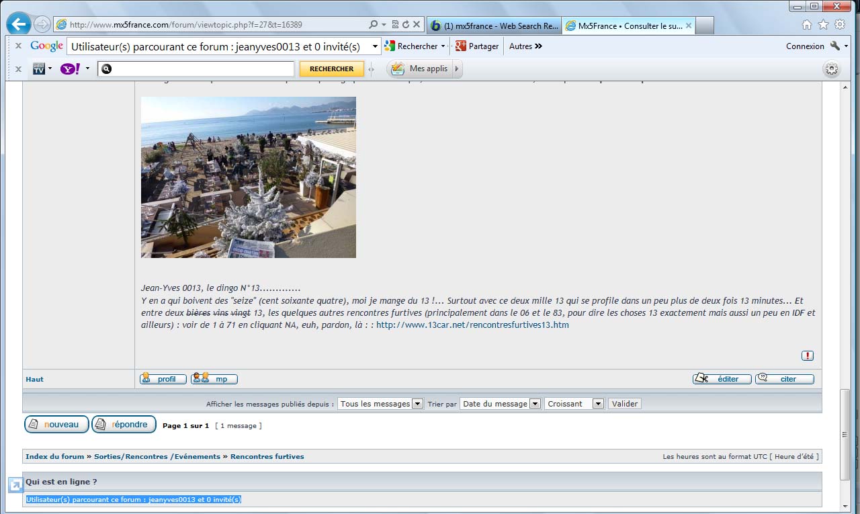
Task: Click the Haut link
Action: point(34,379)
